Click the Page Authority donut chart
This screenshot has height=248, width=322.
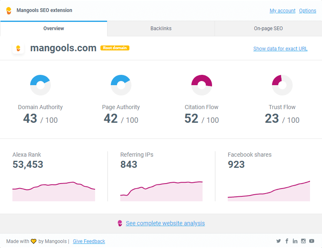click(x=121, y=85)
